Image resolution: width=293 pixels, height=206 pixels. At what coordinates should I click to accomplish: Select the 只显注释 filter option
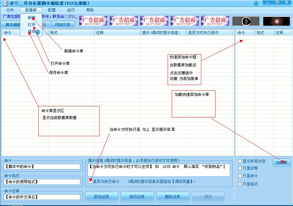pyautogui.click(x=240, y=168)
